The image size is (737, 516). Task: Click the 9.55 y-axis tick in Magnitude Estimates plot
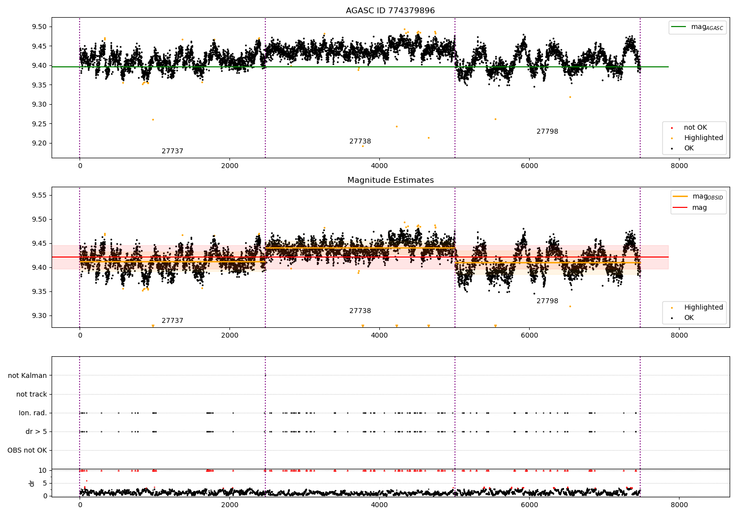[39, 196]
